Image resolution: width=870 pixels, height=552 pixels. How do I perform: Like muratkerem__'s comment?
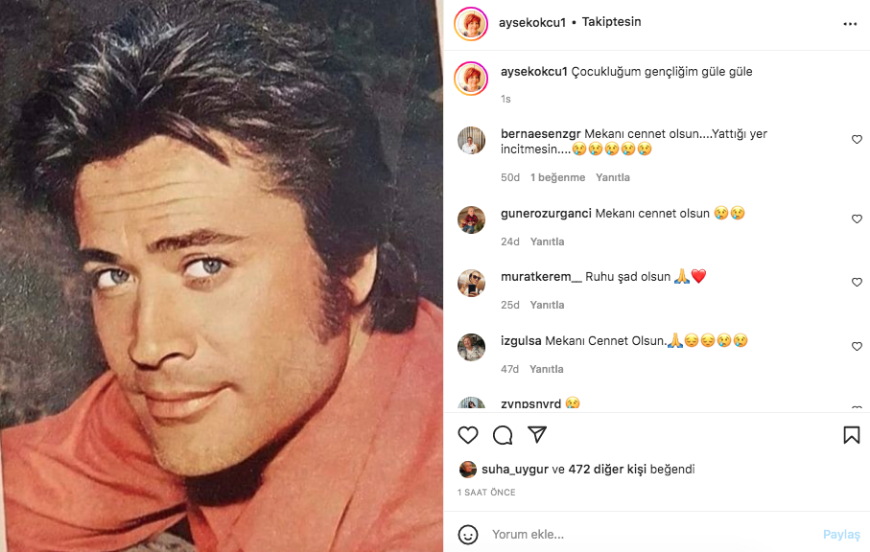pos(857,283)
